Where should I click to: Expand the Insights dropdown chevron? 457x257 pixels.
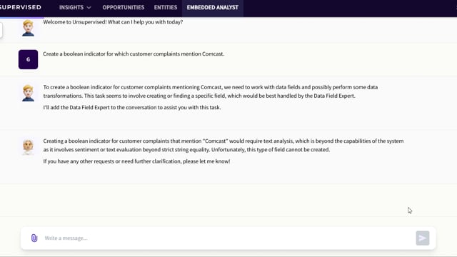[x=89, y=8]
